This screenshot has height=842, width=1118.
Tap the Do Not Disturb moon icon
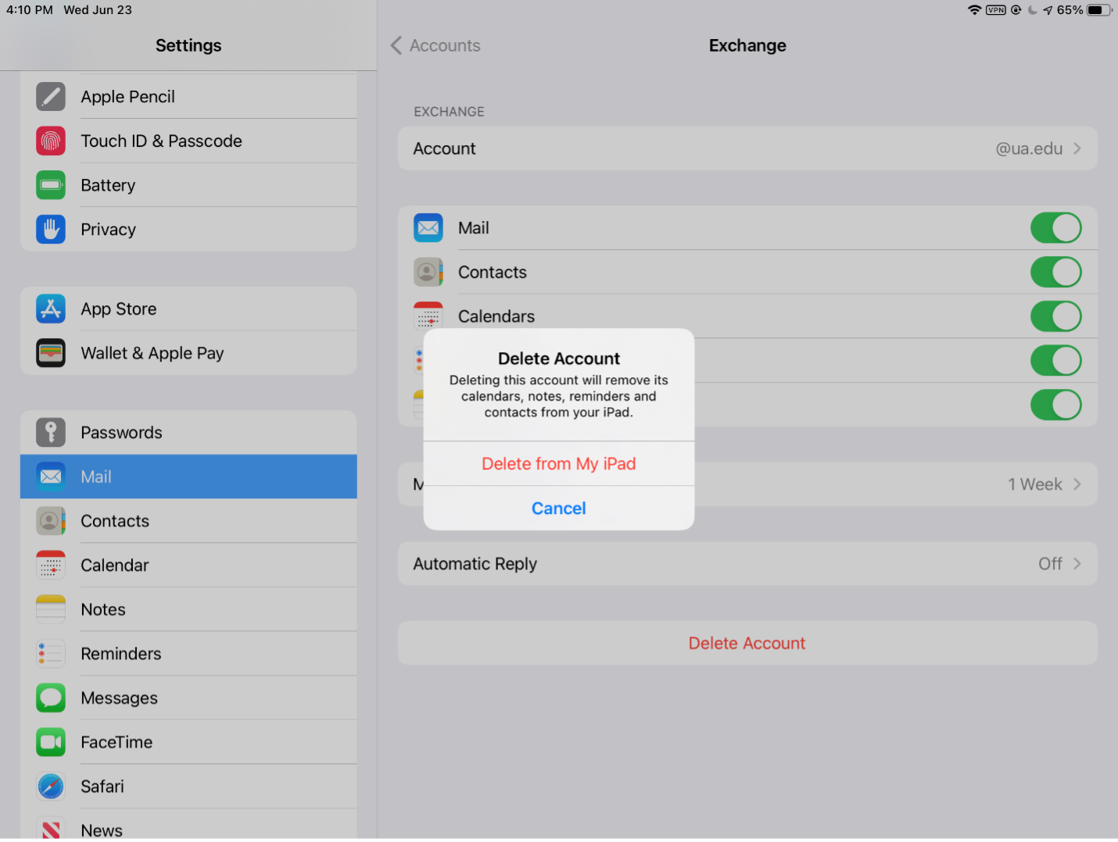[1033, 10]
